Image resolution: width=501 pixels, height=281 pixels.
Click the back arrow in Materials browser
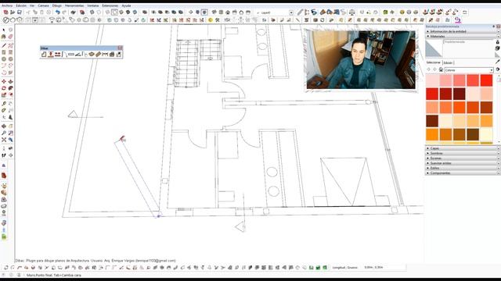coord(429,69)
